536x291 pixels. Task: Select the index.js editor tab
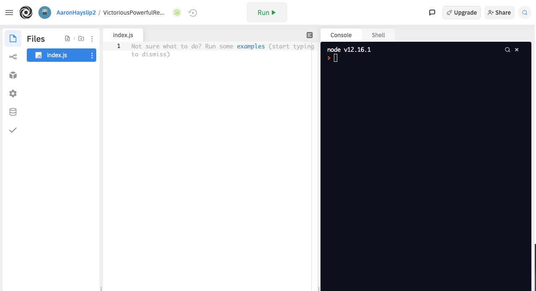click(123, 35)
